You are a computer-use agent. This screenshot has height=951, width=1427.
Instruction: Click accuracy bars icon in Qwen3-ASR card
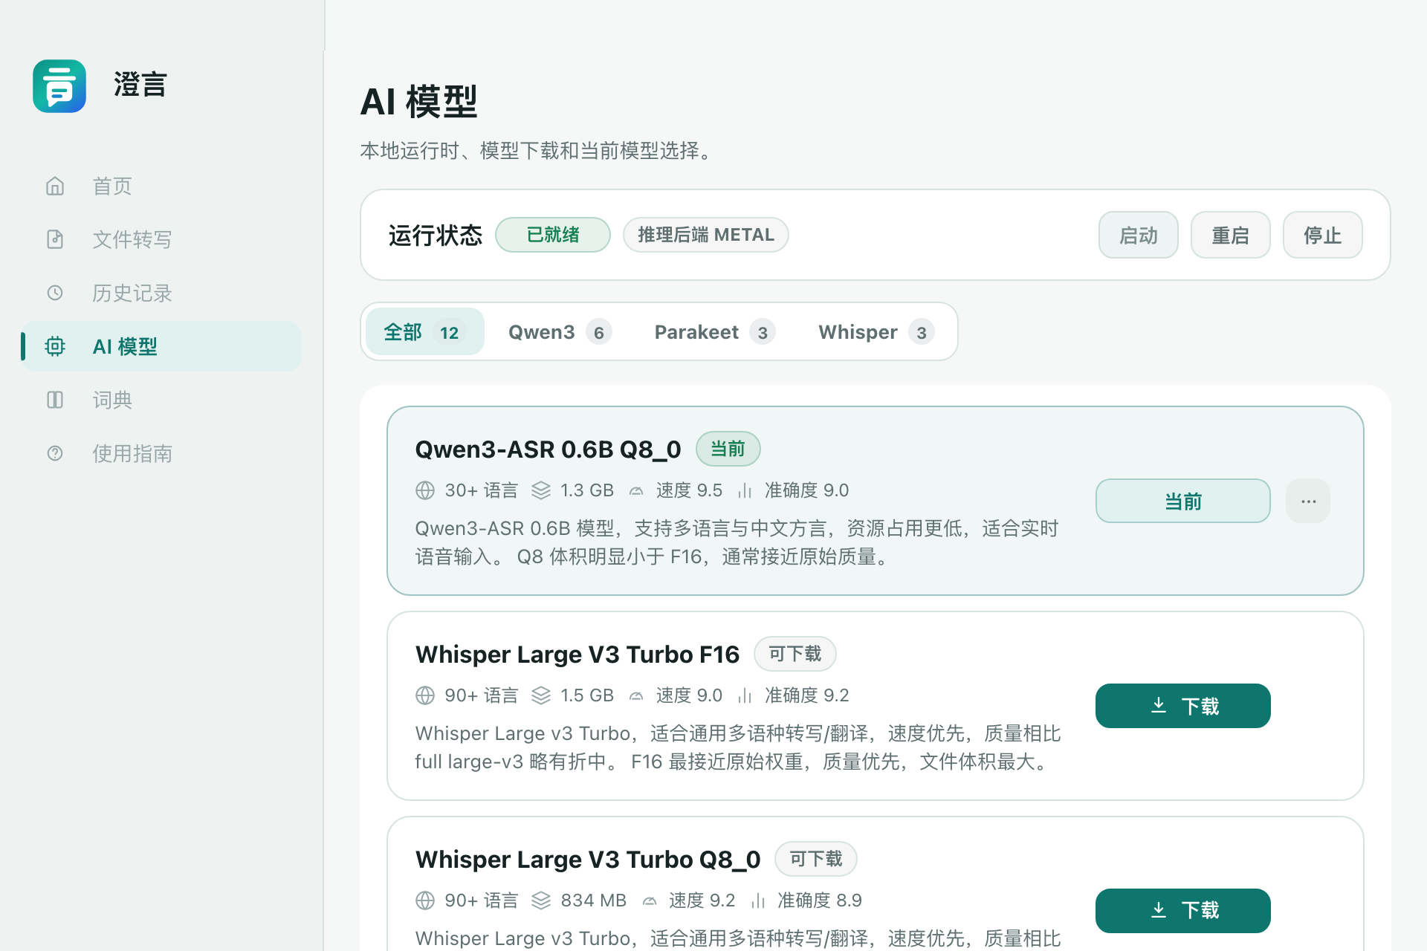coord(745,490)
